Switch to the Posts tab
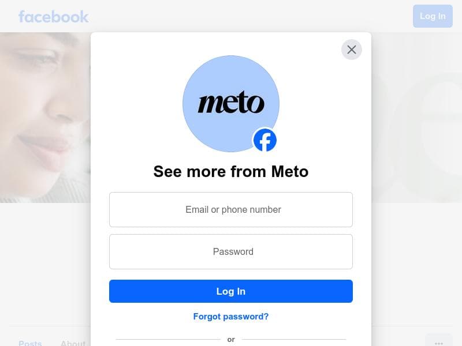The height and width of the screenshot is (346, 462). point(30,343)
